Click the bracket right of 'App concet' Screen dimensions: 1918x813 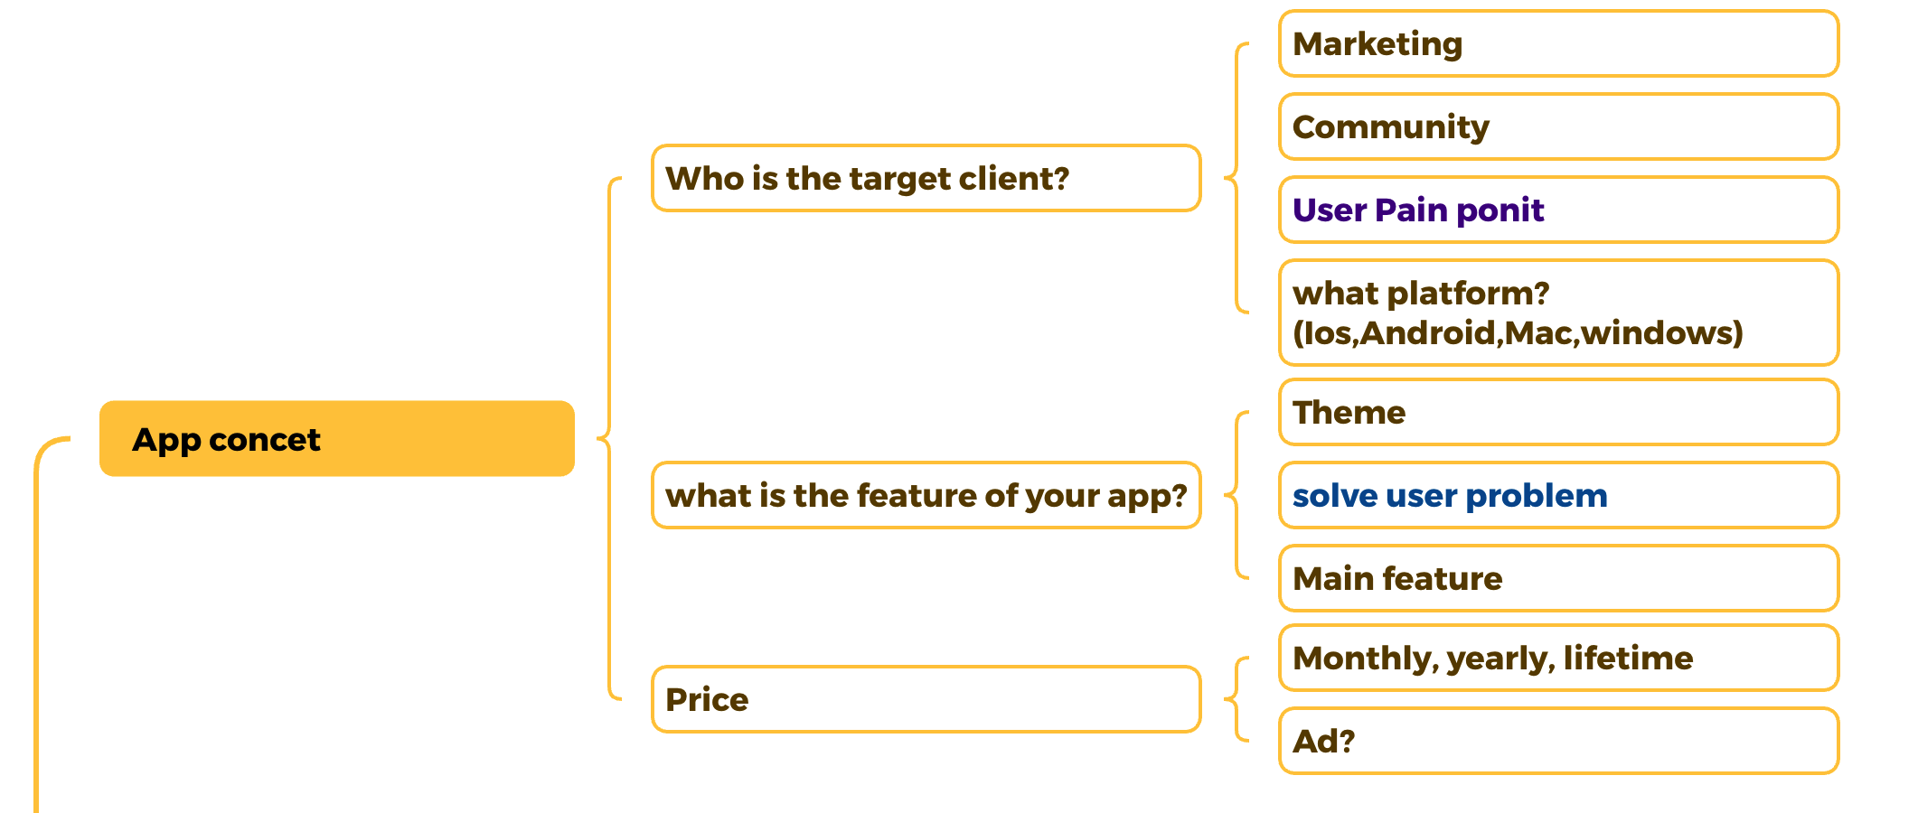(609, 439)
